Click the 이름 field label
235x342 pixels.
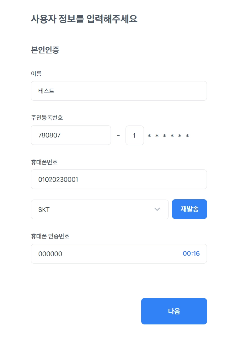36,74
